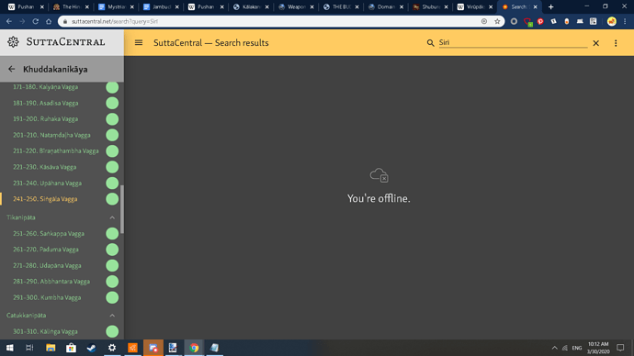Collapse the Tikanipāta section

(112, 217)
